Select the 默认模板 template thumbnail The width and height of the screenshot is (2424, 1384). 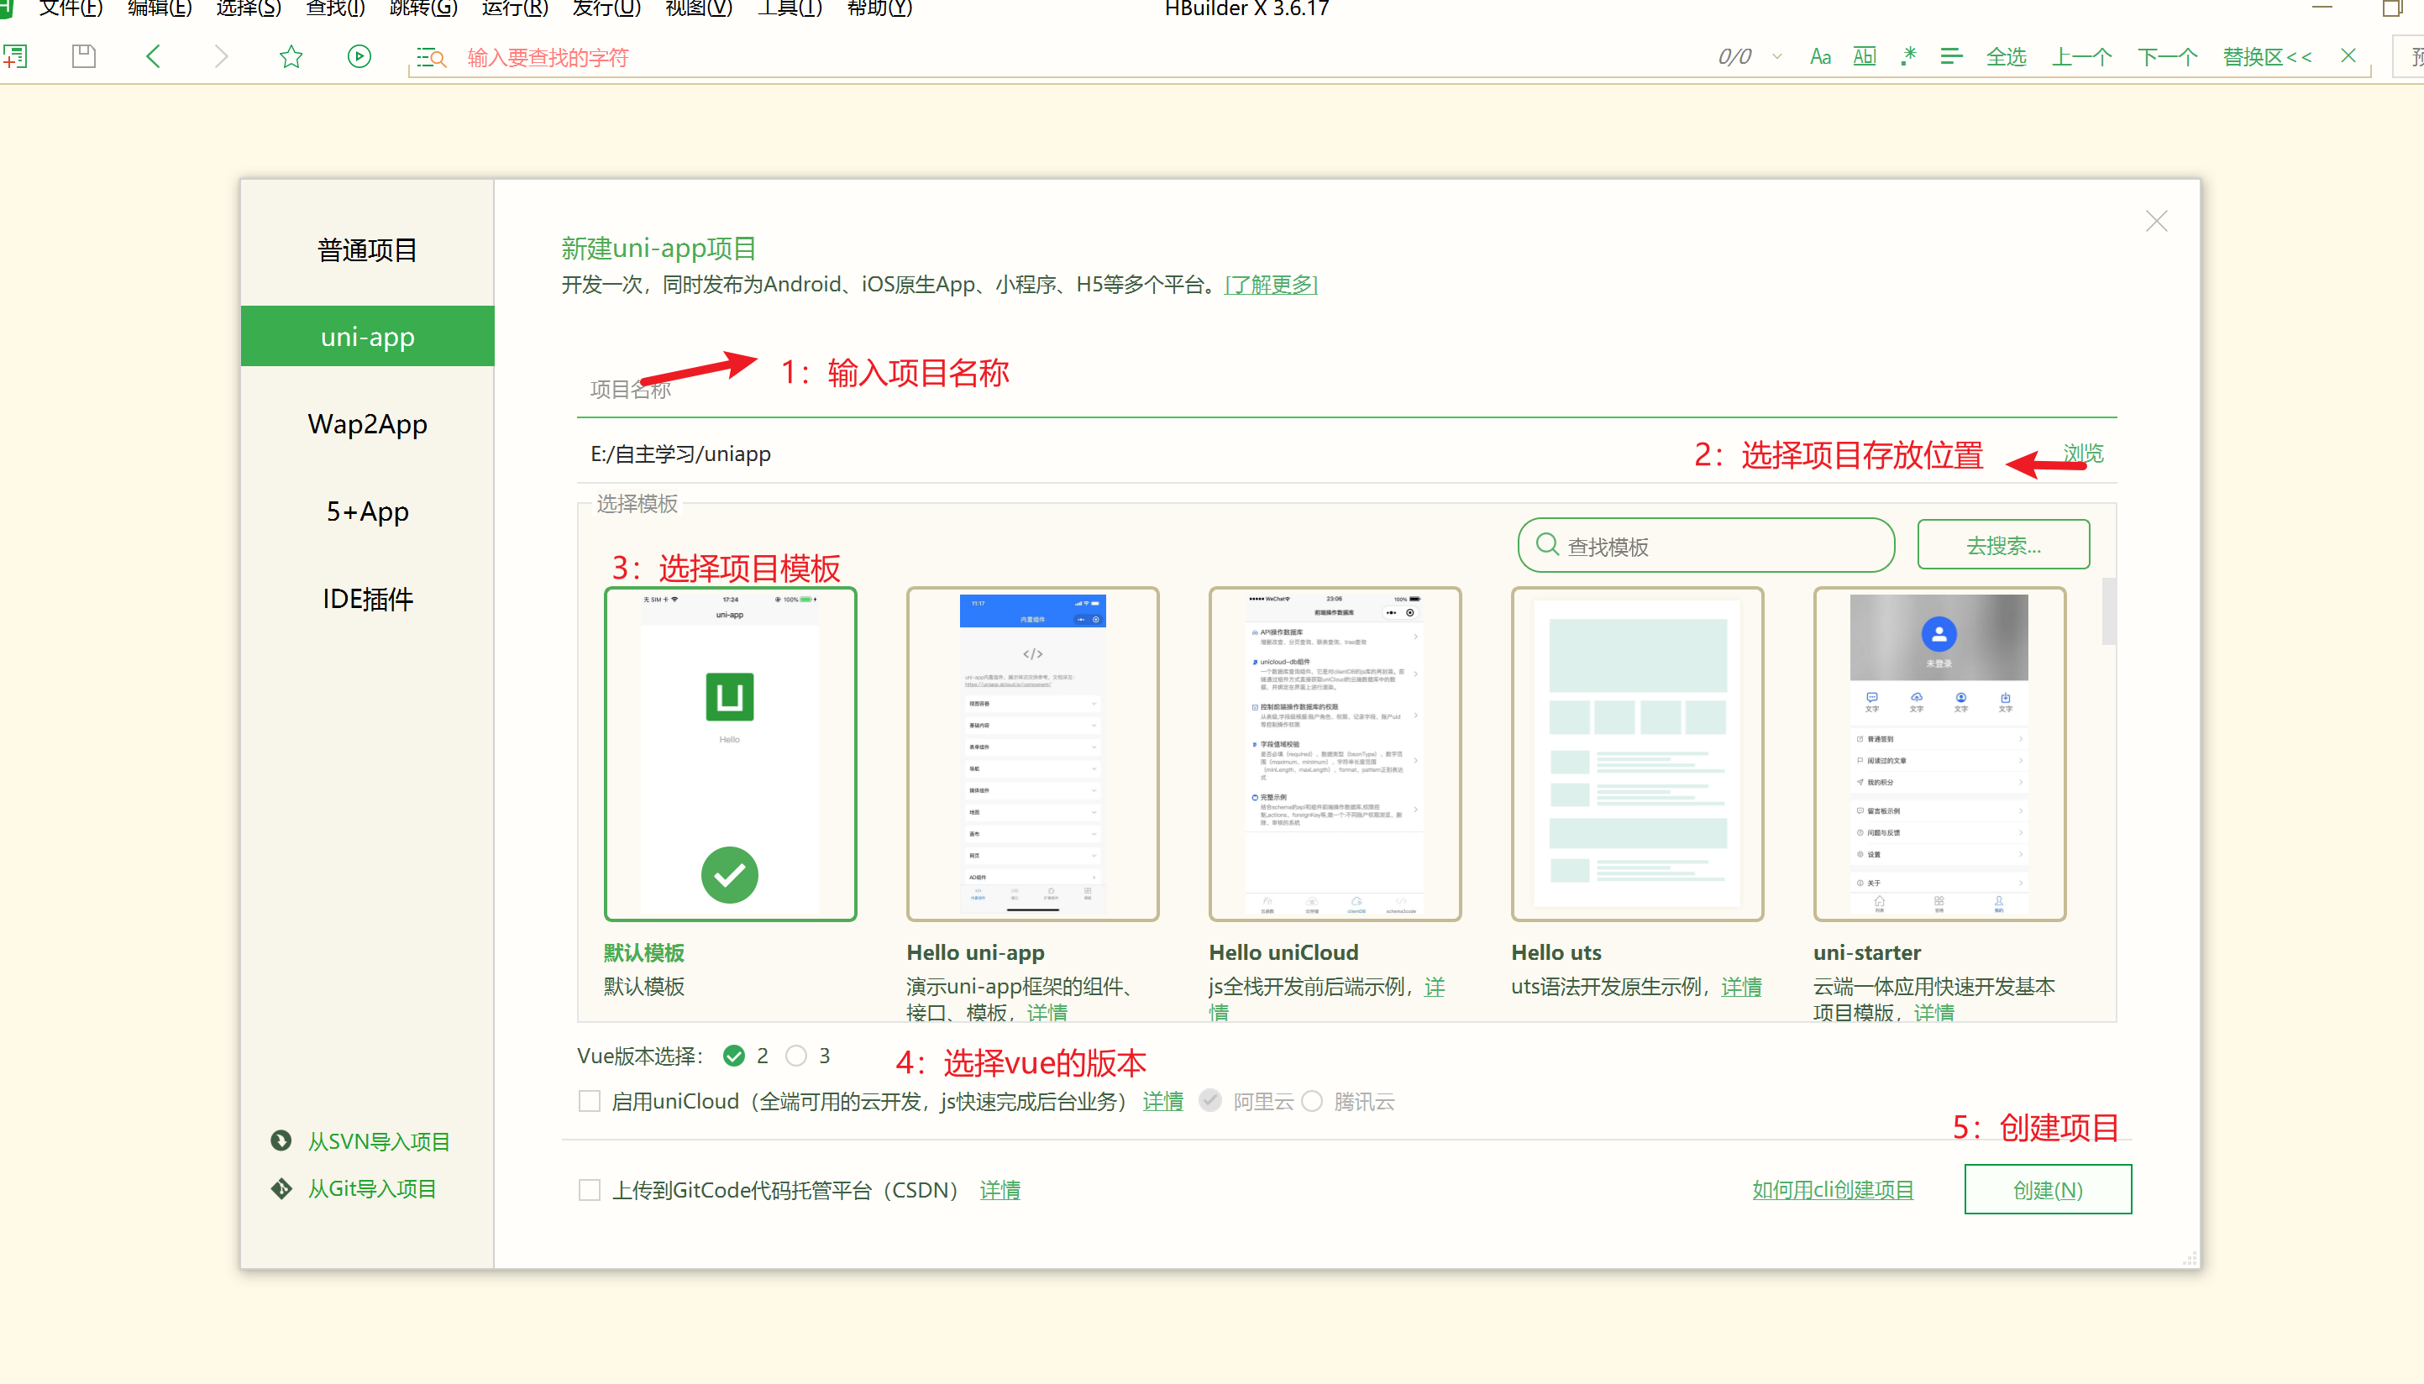point(730,754)
